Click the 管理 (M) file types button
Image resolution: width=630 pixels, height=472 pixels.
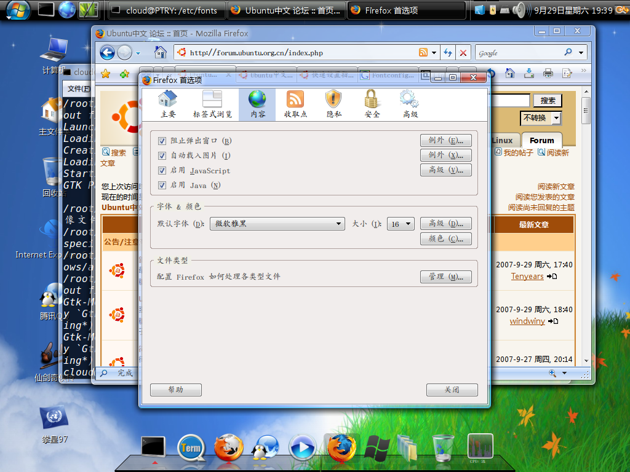point(446,277)
